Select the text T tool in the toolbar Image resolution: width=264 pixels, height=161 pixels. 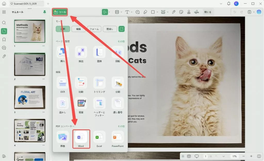point(127,12)
